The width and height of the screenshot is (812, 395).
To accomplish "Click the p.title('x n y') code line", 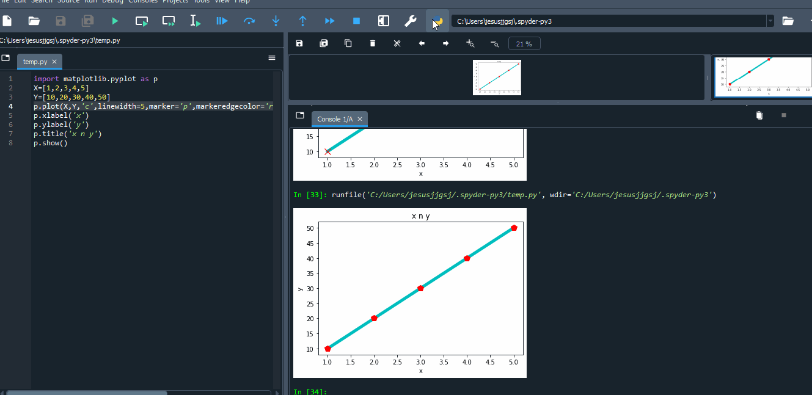I will 68,134.
